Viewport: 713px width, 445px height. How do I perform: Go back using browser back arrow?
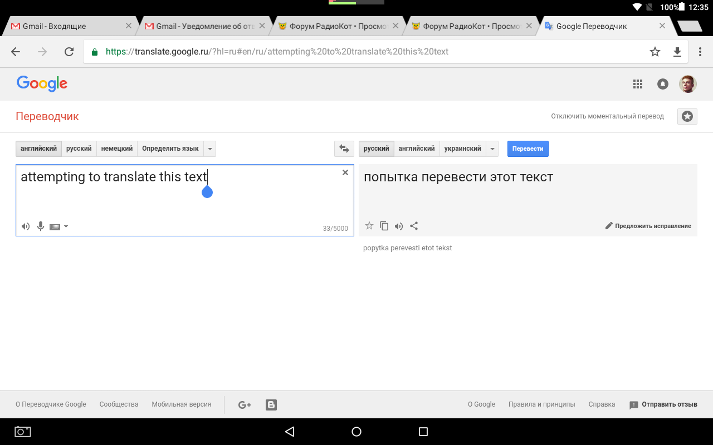[16, 52]
